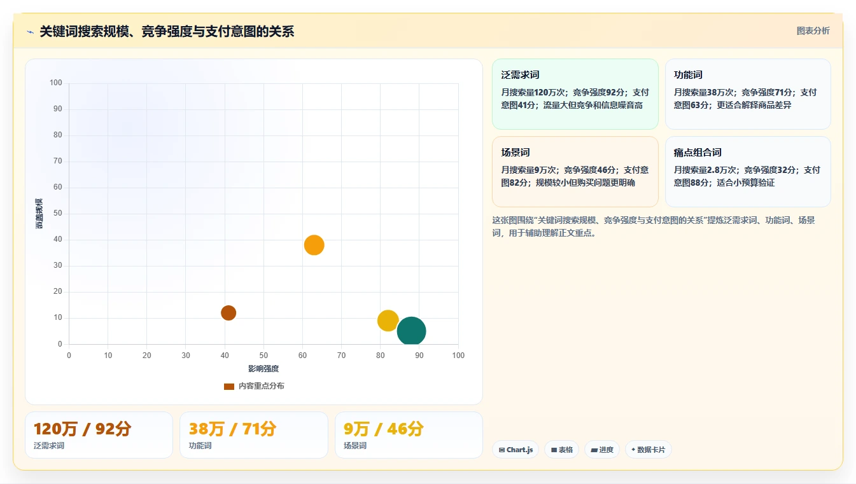Toggle the 内容重点分布 legend swatch
The width and height of the screenshot is (856, 484).
click(x=229, y=387)
